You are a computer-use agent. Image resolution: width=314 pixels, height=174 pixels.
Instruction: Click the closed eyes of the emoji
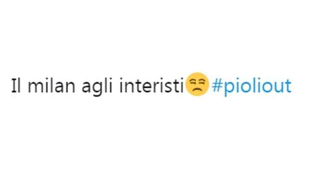click(197, 82)
